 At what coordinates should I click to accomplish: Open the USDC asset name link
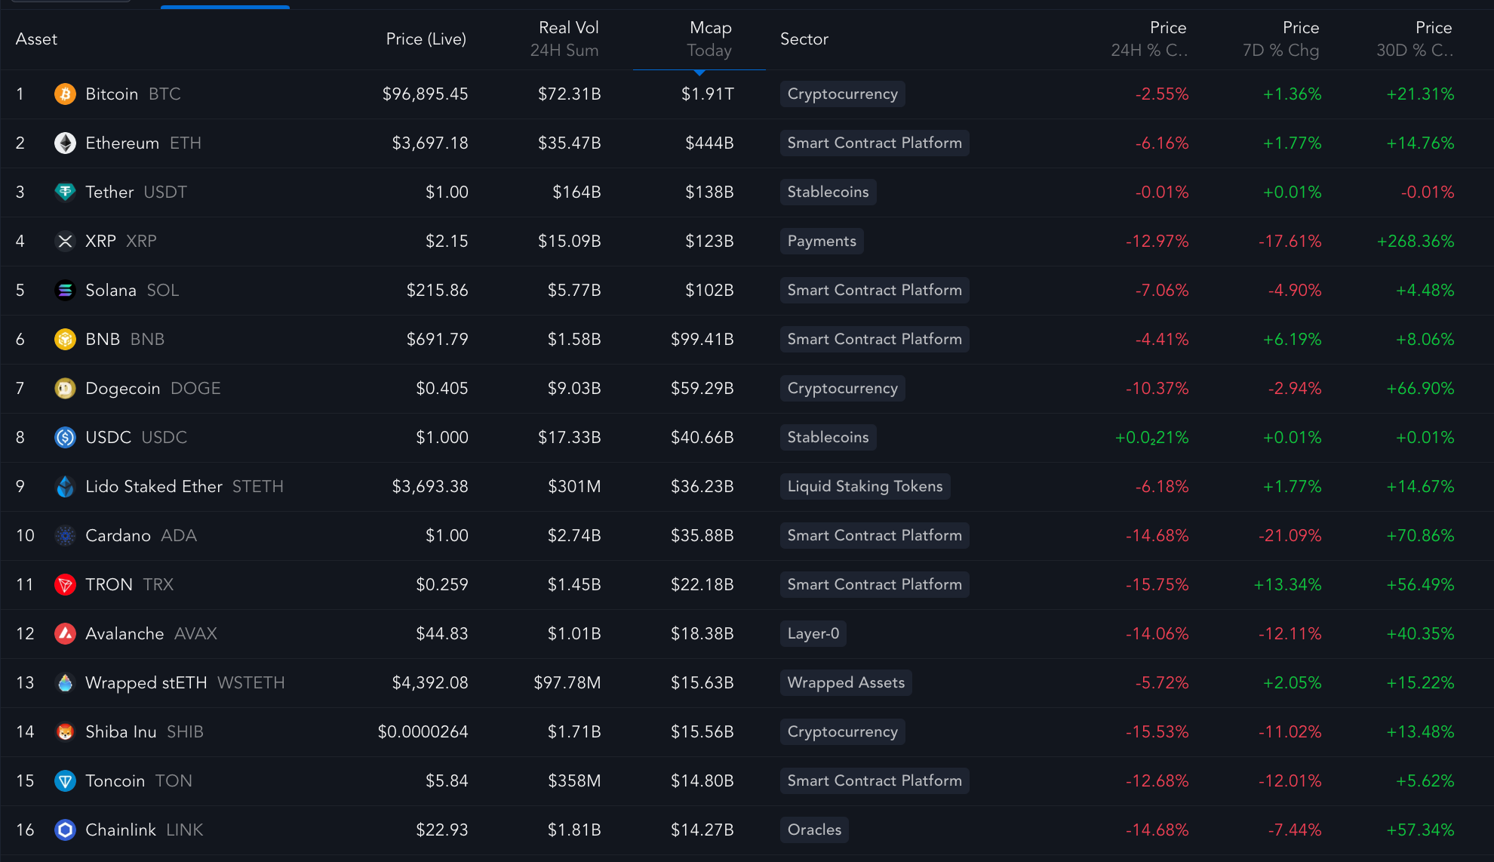click(x=109, y=438)
